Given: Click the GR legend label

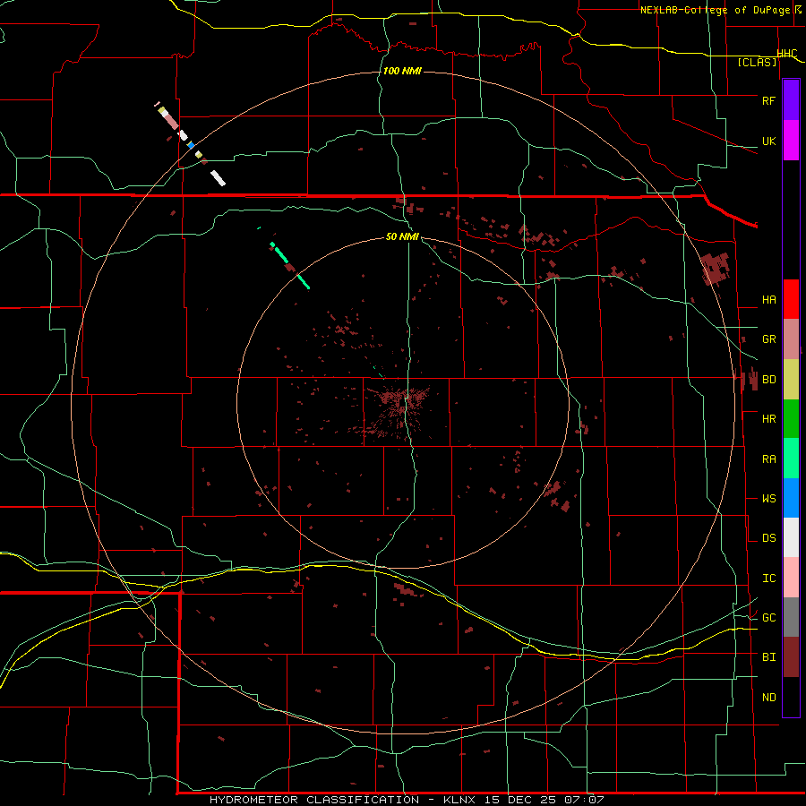Looking at the screenshot, I should [x=768, y=339].
